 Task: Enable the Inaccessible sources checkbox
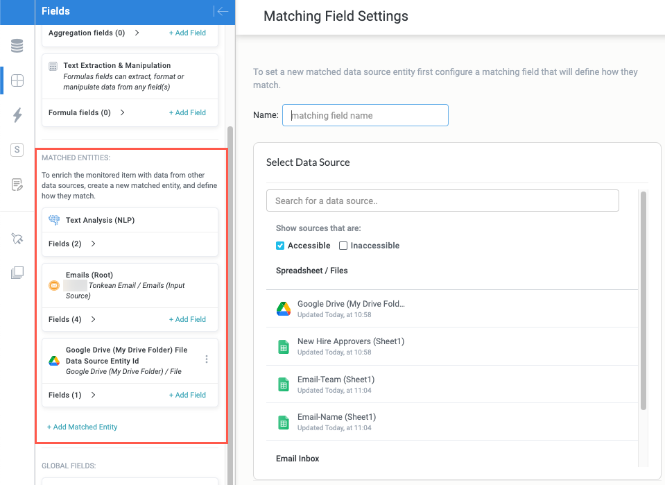tap(343, 246)
